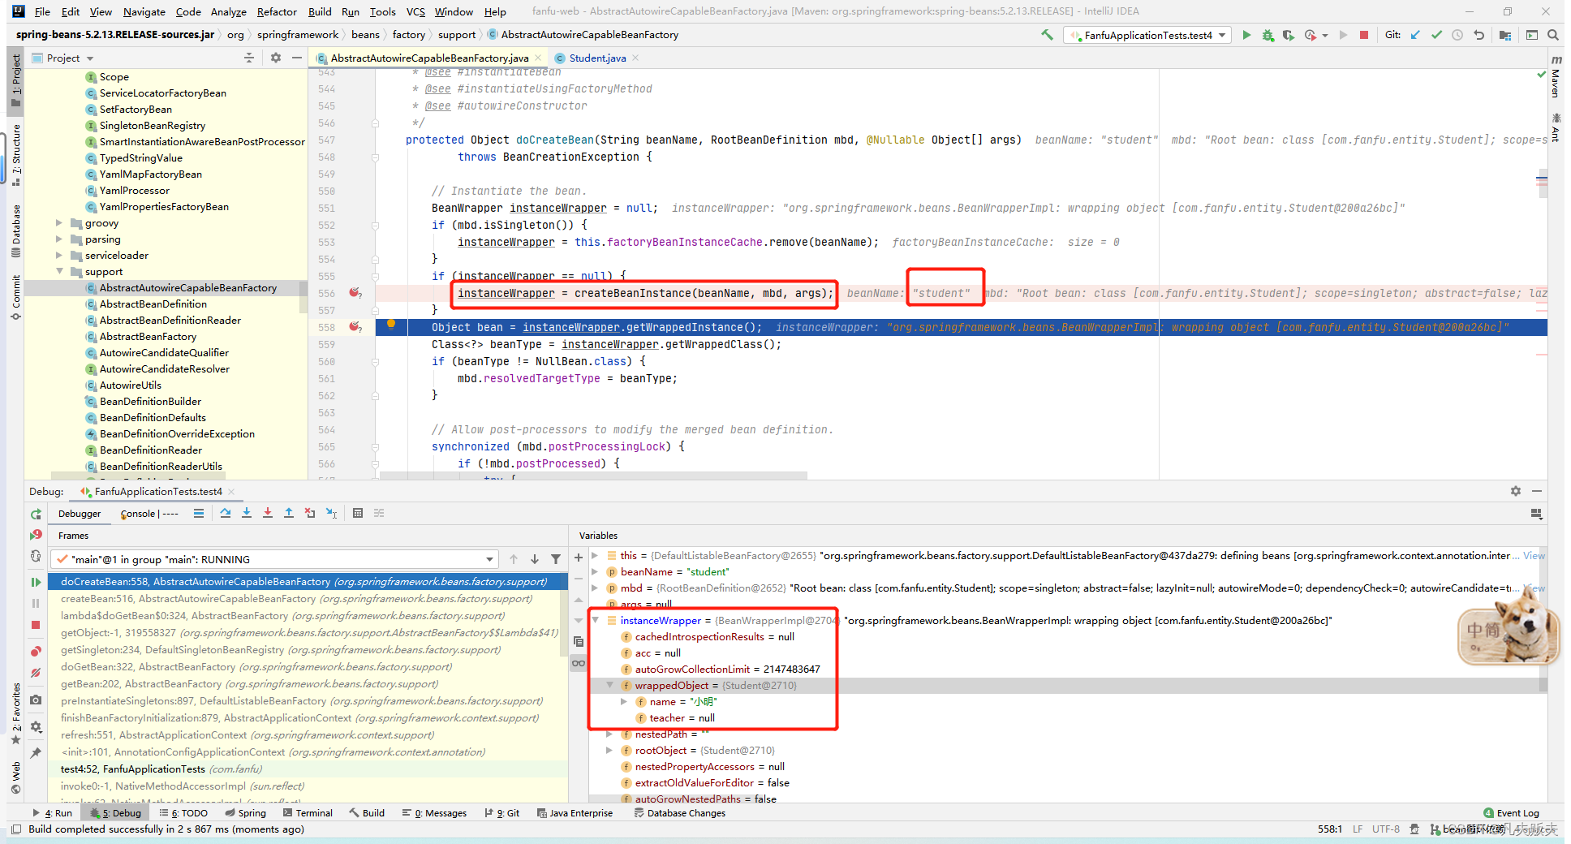Open Evaluate Expression calculator icon
1571x844 pixels.
click(x=358, y=513)
